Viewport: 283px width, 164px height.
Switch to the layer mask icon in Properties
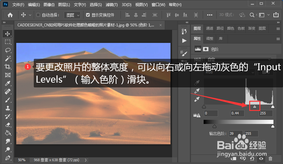pos(206,49)
